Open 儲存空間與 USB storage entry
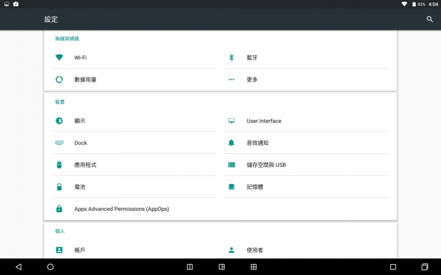Viewport: 441px width, 275px height. [307, 165]
